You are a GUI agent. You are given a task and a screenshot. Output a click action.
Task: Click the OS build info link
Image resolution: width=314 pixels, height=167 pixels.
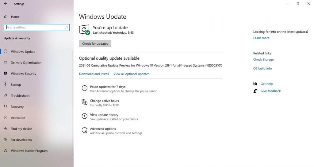coord(262,68)
